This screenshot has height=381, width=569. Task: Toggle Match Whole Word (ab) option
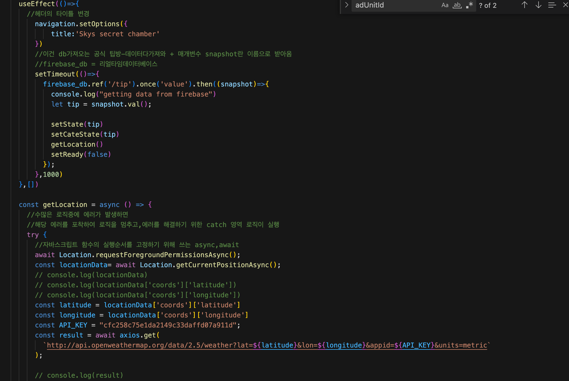point(457,5)
